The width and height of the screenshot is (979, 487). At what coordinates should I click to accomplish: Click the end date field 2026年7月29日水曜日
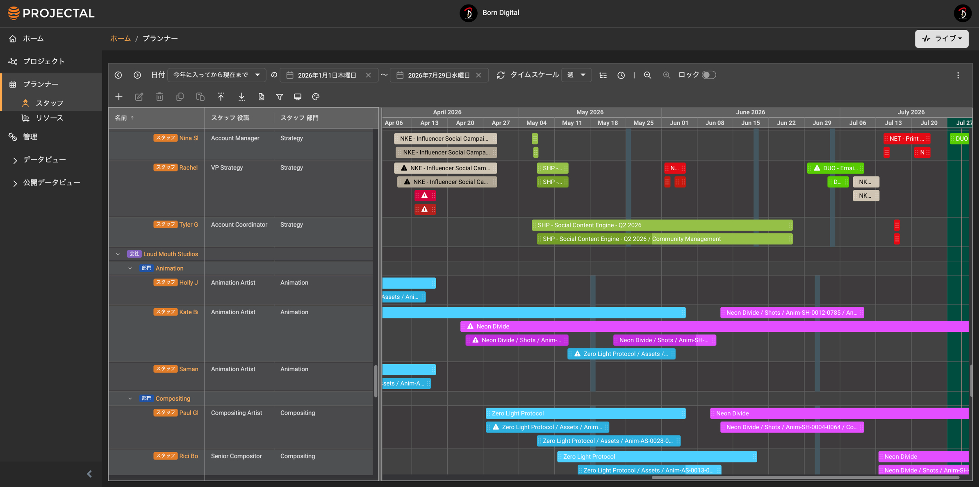point(439,75)
